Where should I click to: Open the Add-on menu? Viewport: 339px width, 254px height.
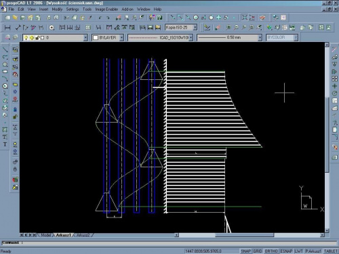pyautogui.click(x=127, y=9)
